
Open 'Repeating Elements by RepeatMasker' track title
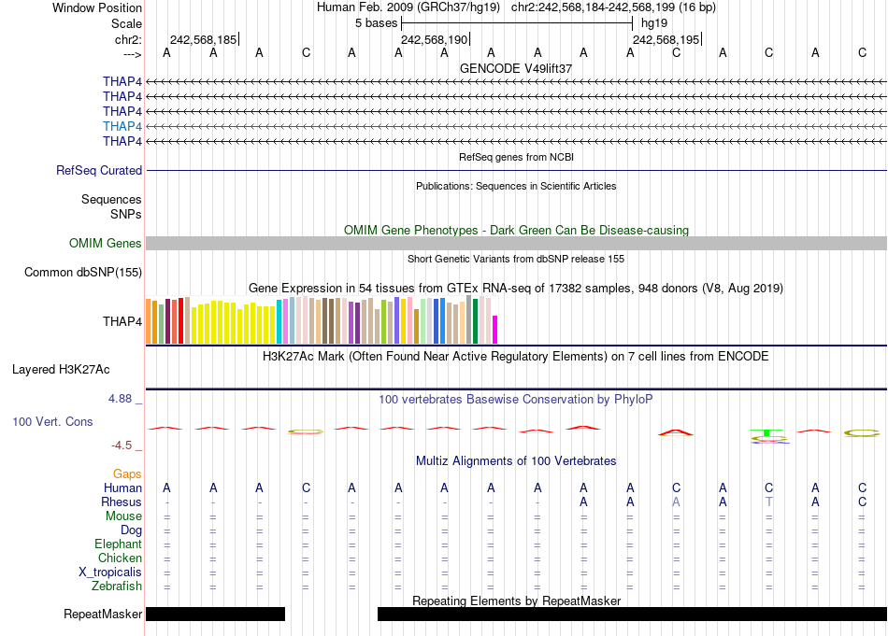516,601
